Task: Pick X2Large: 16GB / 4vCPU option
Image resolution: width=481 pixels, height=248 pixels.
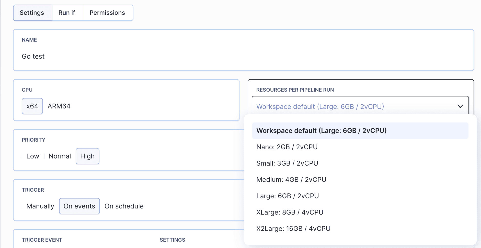Action: (x=293, y=229)
